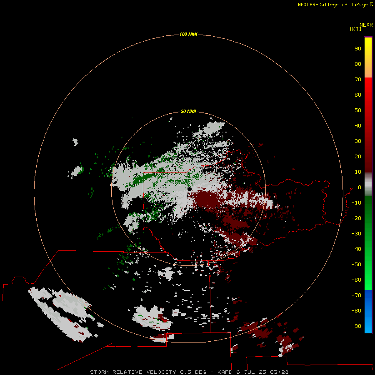The image size is (375, 375).
Task: Click the 70 value on velocity scale
Action: click(x=358, y=80)
